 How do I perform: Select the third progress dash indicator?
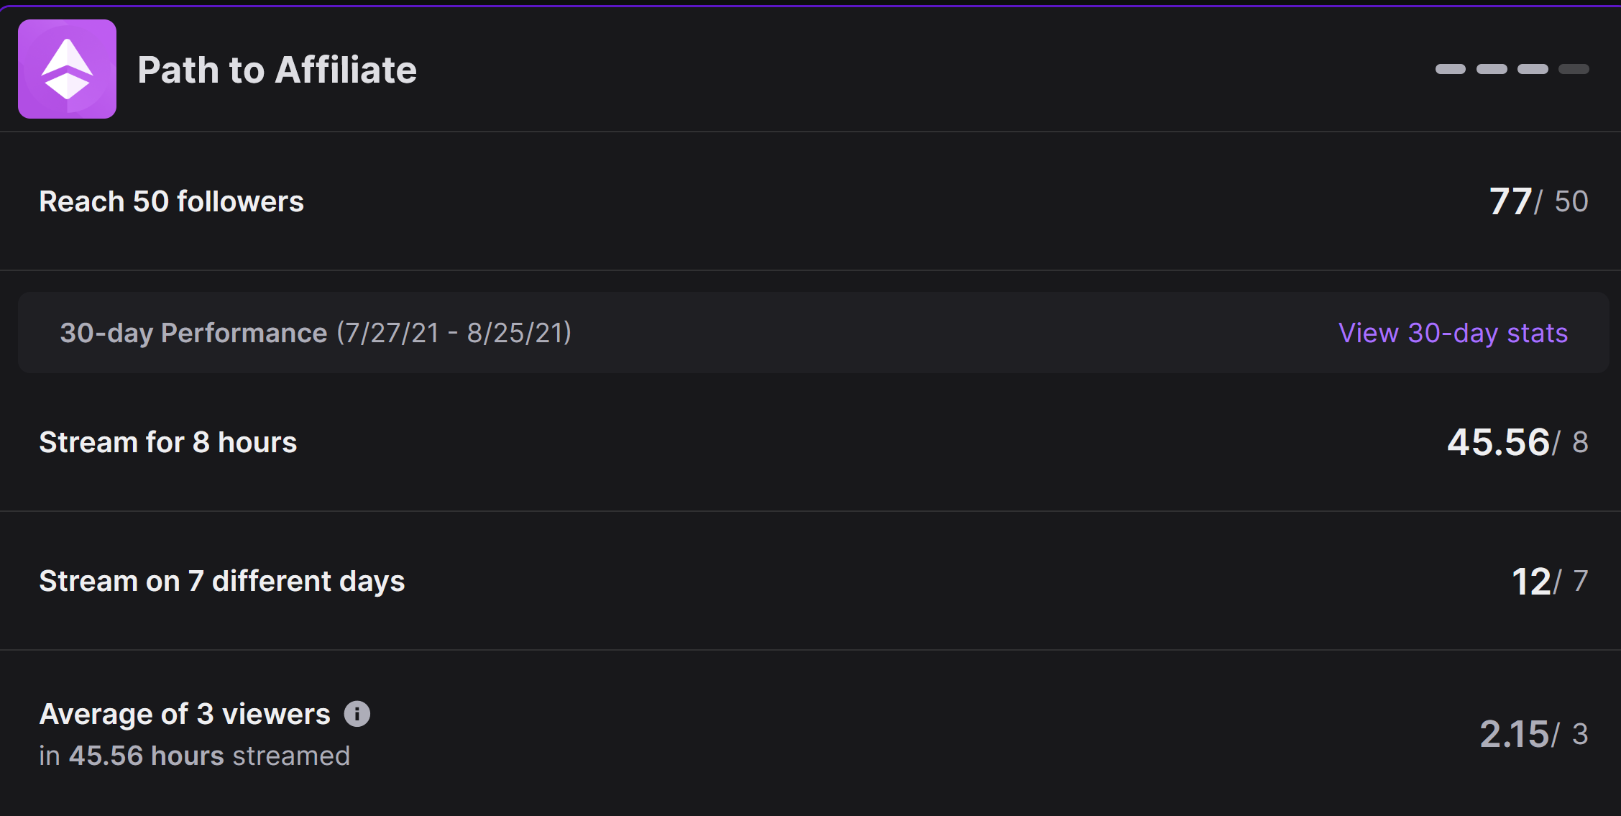click(x=1533, y=69)
